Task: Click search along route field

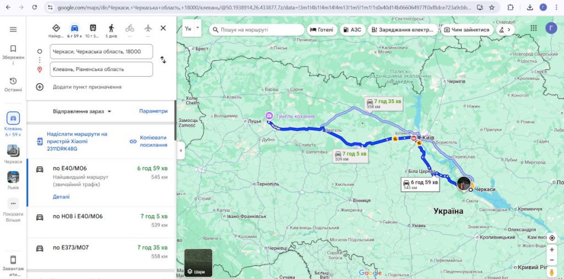Action: (257, 30)
